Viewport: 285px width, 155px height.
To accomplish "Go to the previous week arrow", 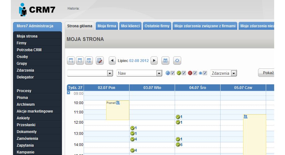I will click(112, 60).
